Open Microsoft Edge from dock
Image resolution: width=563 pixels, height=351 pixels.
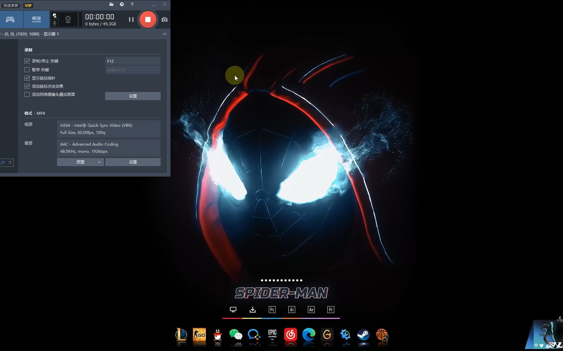click(x=309, y=334)
